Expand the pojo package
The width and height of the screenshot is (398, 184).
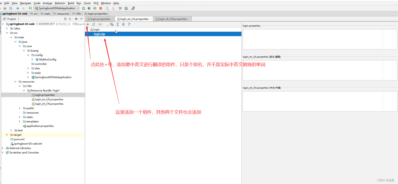28,73
